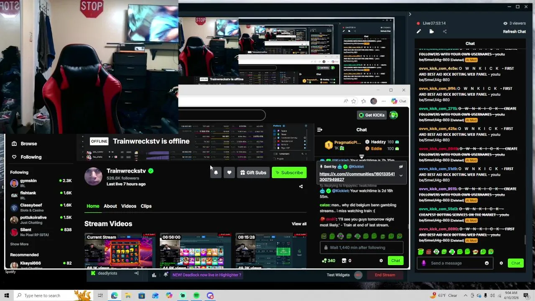Click View all stream videos
Viewport: 535px width, 301px height.
299,224
